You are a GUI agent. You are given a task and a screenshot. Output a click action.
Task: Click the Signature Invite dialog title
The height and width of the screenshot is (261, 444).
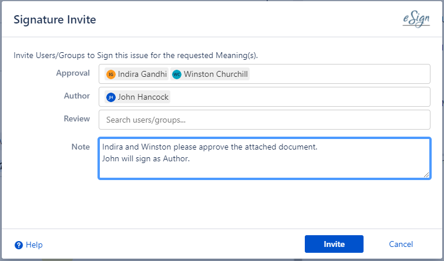coord(55,20)
